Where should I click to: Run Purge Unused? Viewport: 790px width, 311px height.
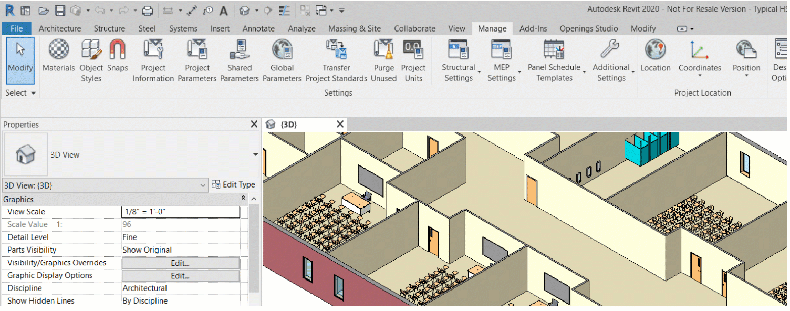tap(383, 55)
